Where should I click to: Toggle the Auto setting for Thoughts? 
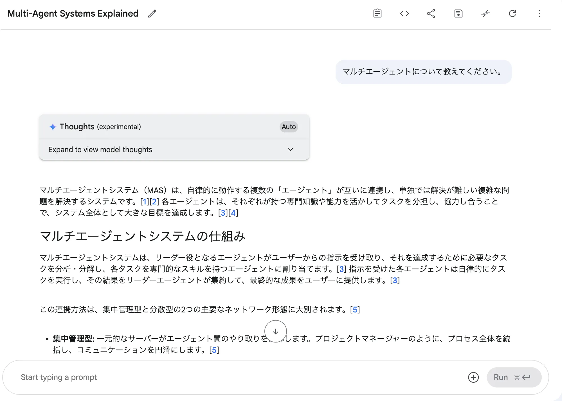point(288,127)
